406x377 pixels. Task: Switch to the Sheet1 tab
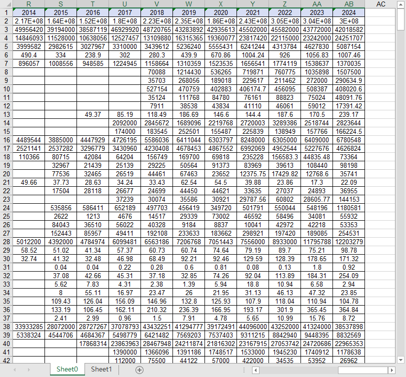point(101,369)
